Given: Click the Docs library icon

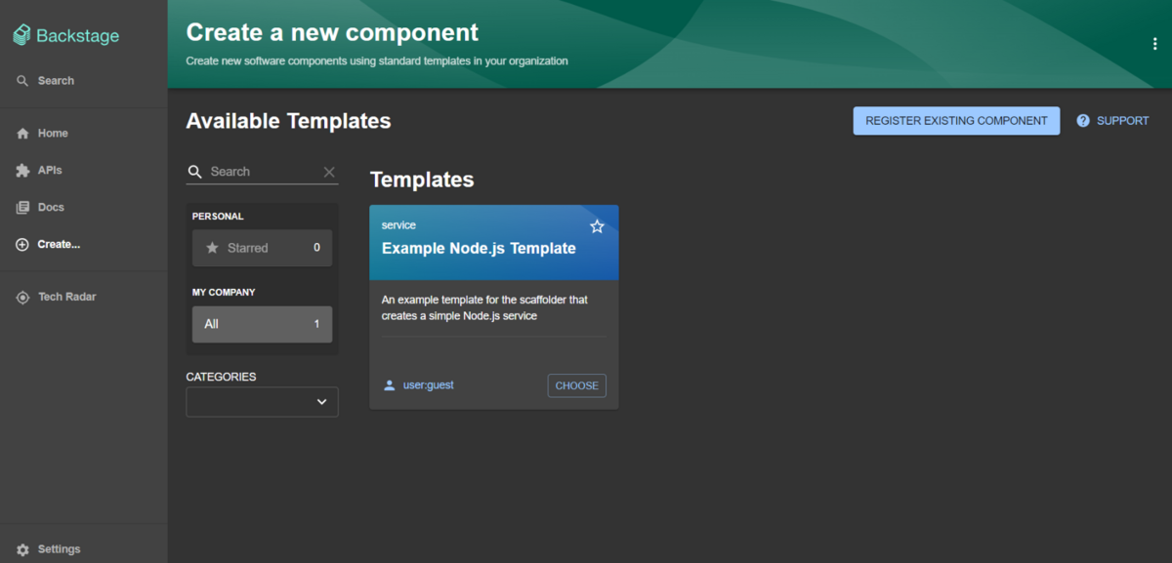Looking at the screenshot, I should 22,208.
